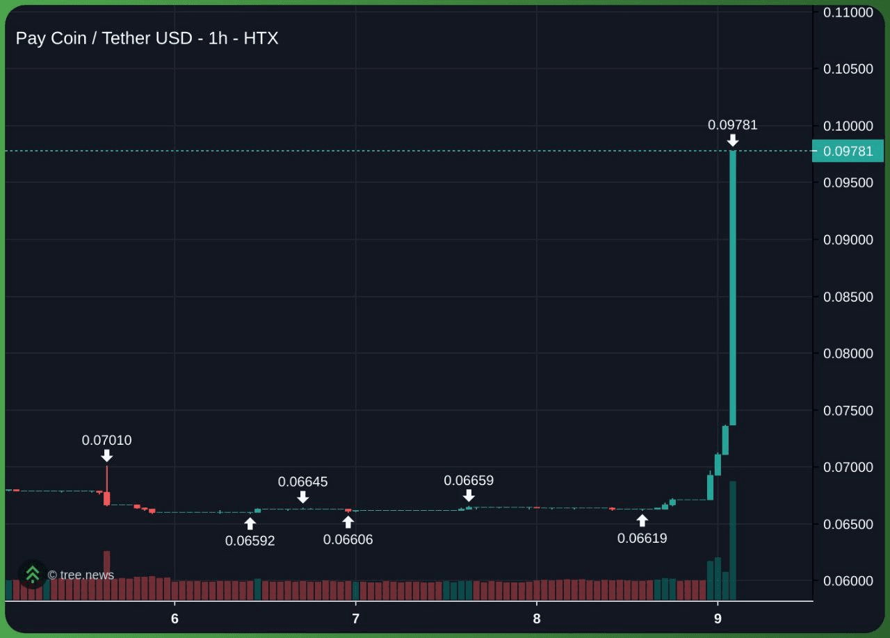This screenshot has height=638, width=890.
Task: Click the 0.10500 price axis label
Action: [x=848, y=69]
